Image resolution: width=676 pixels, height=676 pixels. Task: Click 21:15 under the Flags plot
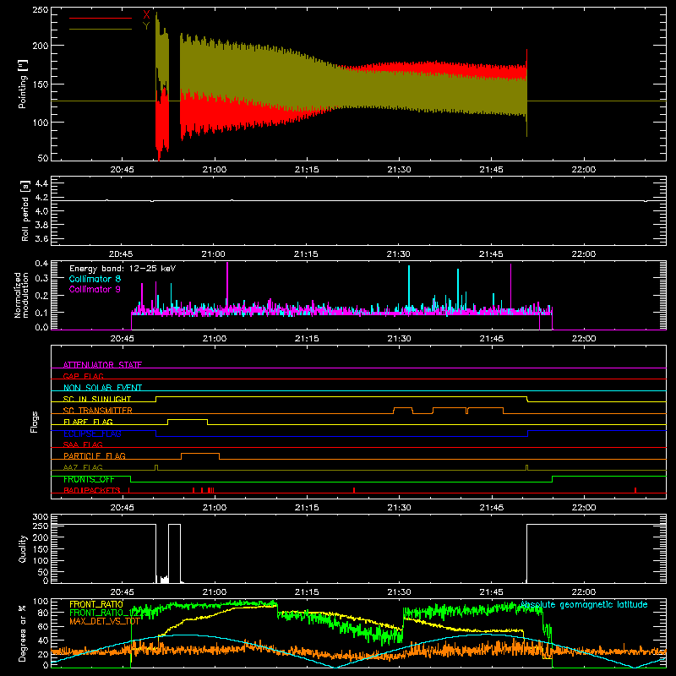[x=307, y=508]
